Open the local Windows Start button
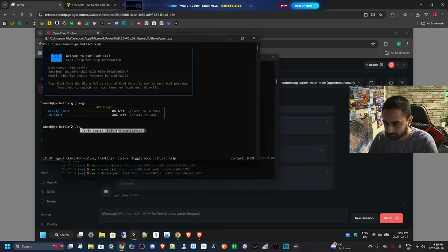448x252 pixels. (7, 246)
